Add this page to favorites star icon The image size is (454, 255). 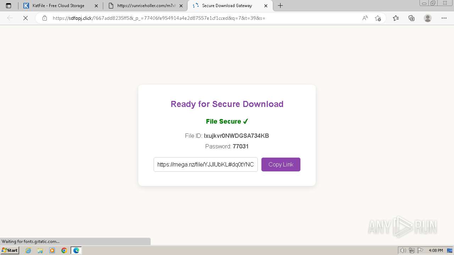pyautogui.click(x=378, y=18)
